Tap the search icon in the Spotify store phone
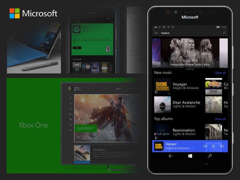The height and width of the screenshot is (180, 240). pos(111,21)
